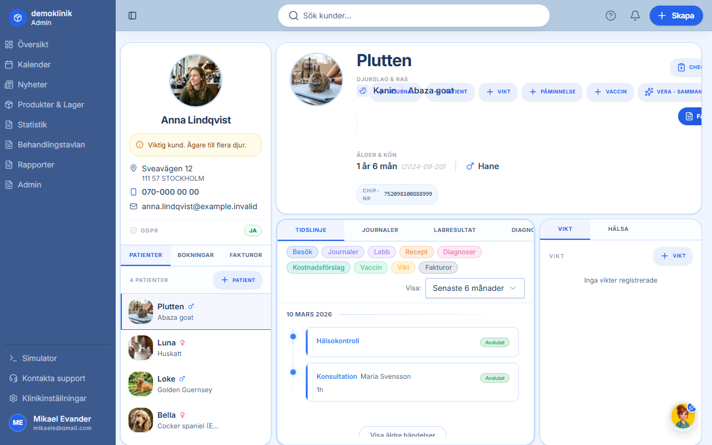Open the Senaste 6 månader dropdown
Image resolution: width=712 pixels, height=445 pixels.
(x=474, y=288)
